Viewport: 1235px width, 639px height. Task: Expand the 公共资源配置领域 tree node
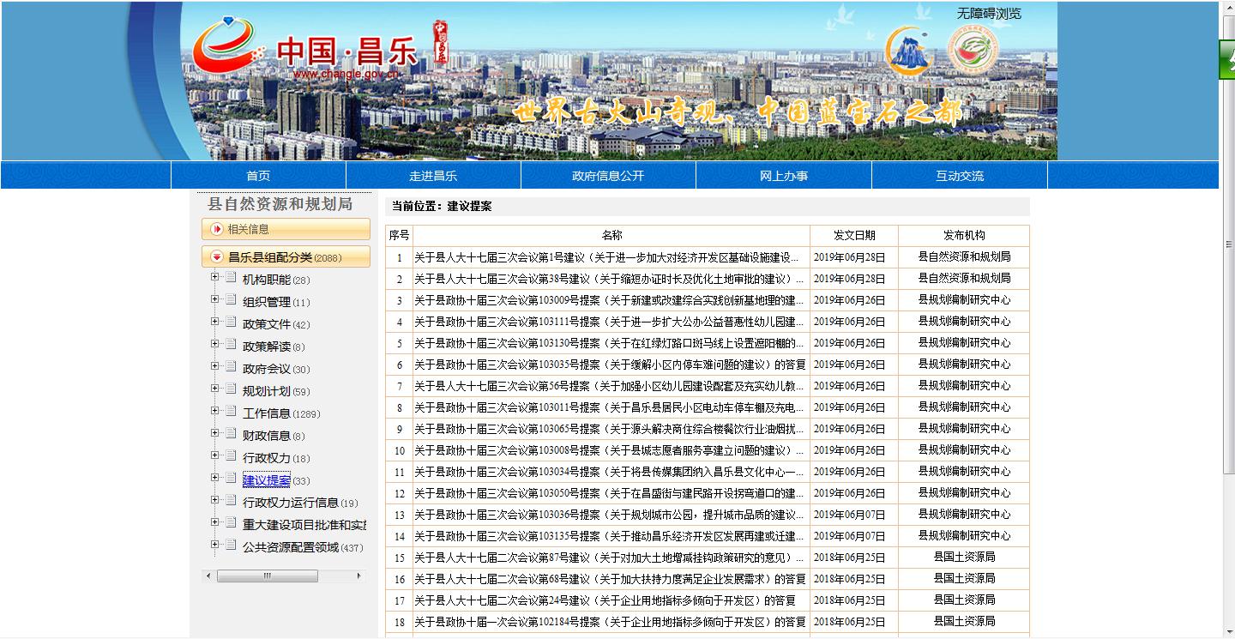click(x=214, y=545)
